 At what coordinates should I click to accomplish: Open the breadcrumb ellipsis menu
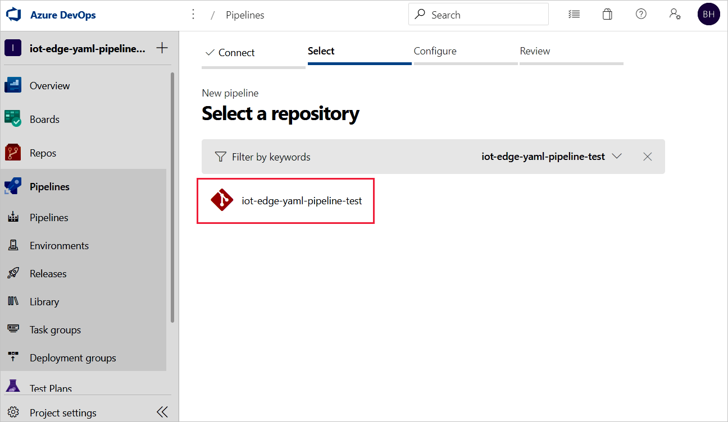pyautogui.click(x=193, y=14)
